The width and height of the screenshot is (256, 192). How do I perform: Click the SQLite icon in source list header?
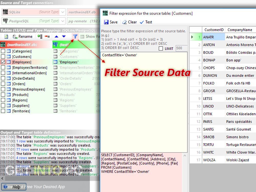pyautogui.click(x=3, y=44)
